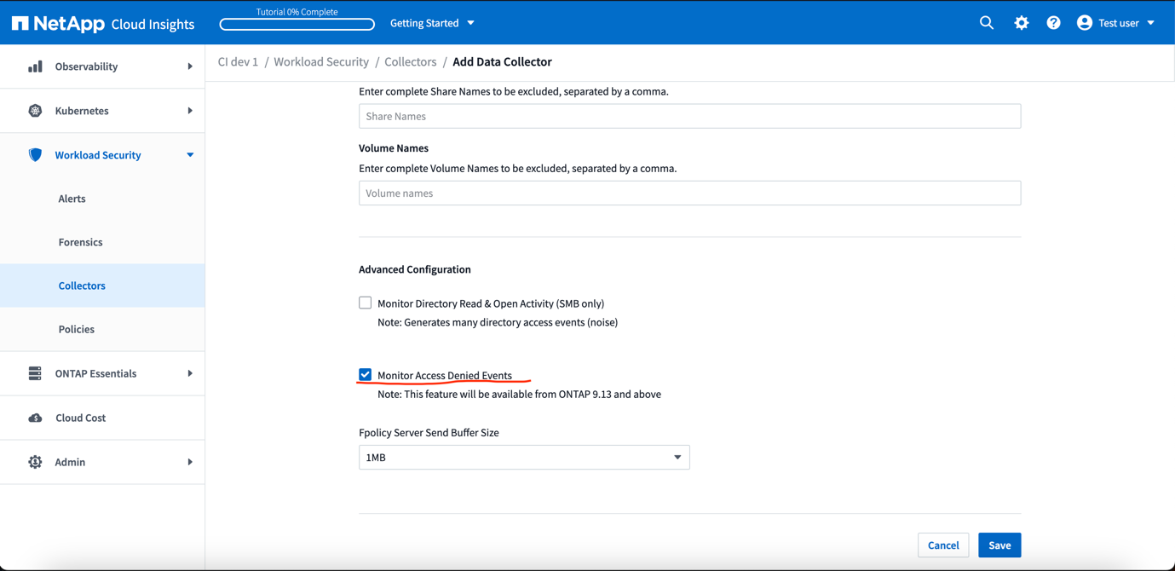Open Alerts in the sidebar
Image resolution: width=1175 pixels, height=571 pixels.
(72, 199)
